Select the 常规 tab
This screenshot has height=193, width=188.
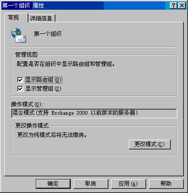(13, 18)
